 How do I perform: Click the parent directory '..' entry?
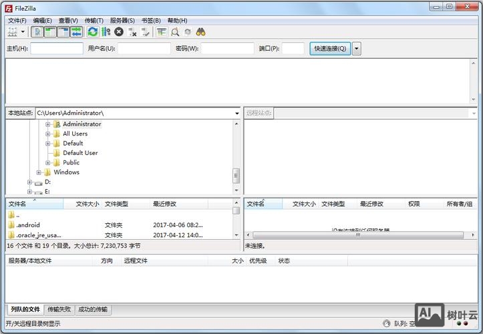[14, 215]
